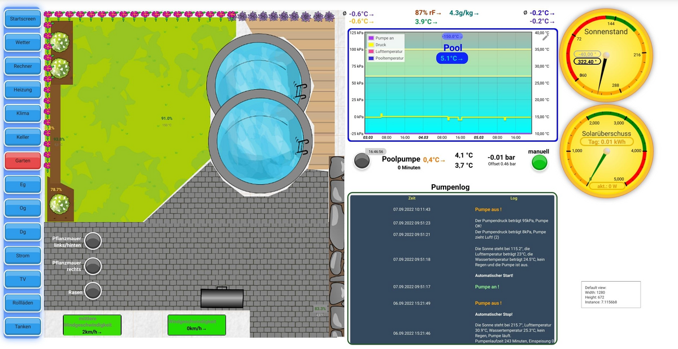This screenshot has height=349, width=678.
Task: Open the Heizung view
Action: point(23,90)
